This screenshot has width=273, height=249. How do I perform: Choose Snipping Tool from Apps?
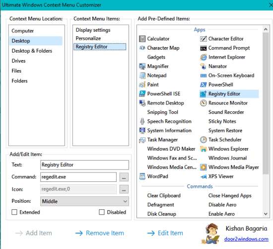(163, 112)
